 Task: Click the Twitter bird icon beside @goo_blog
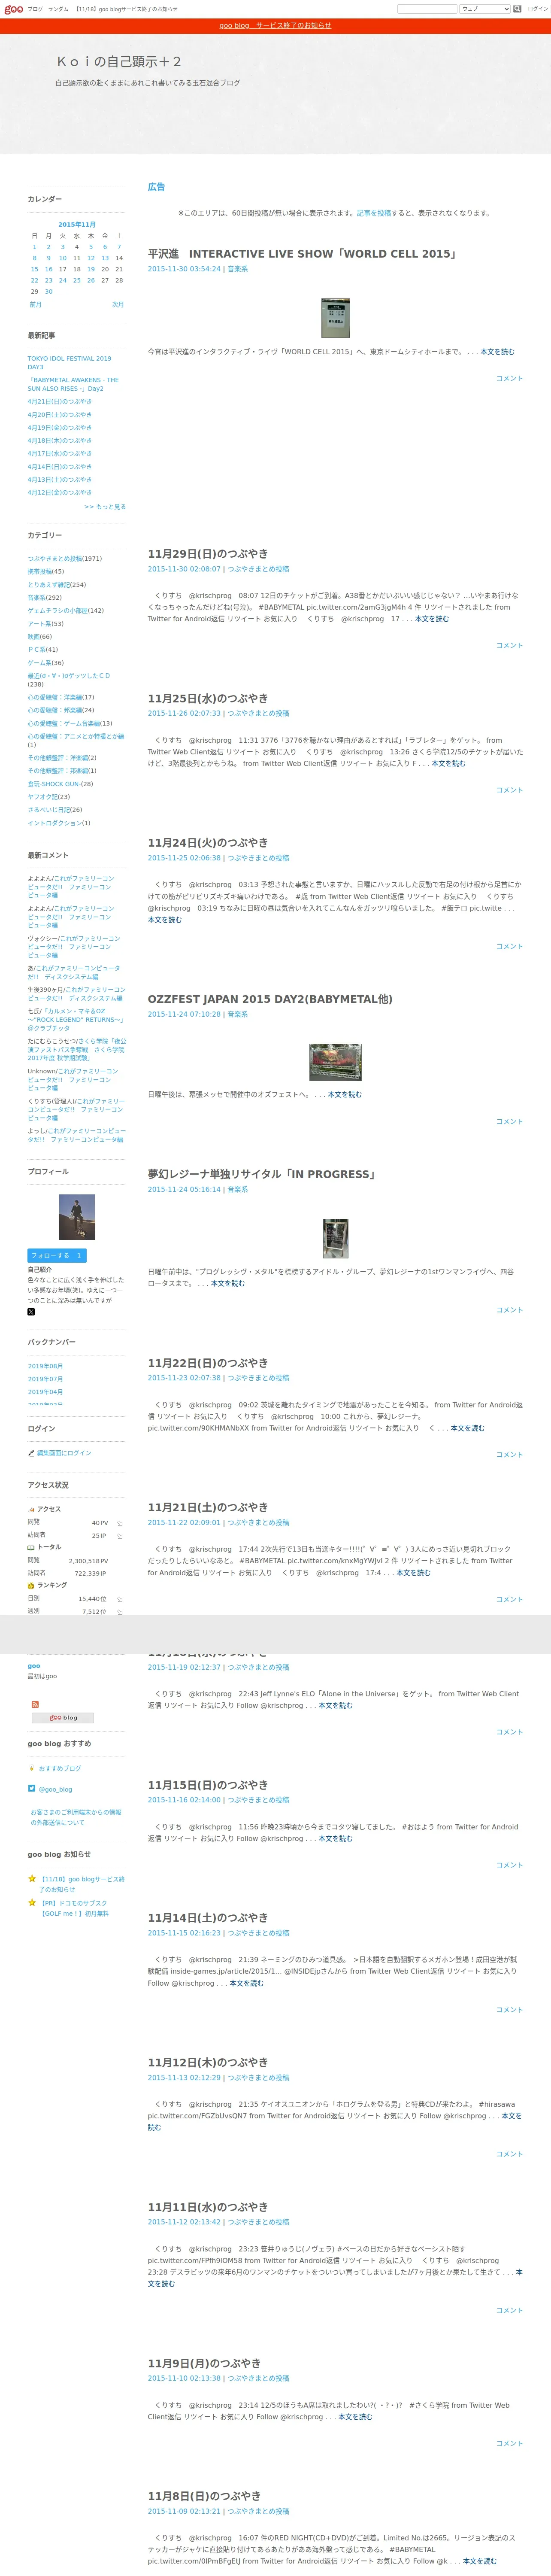click(x=32, y=1789)
